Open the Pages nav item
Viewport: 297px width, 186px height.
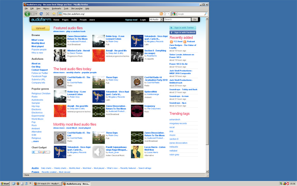click(65, 20)
